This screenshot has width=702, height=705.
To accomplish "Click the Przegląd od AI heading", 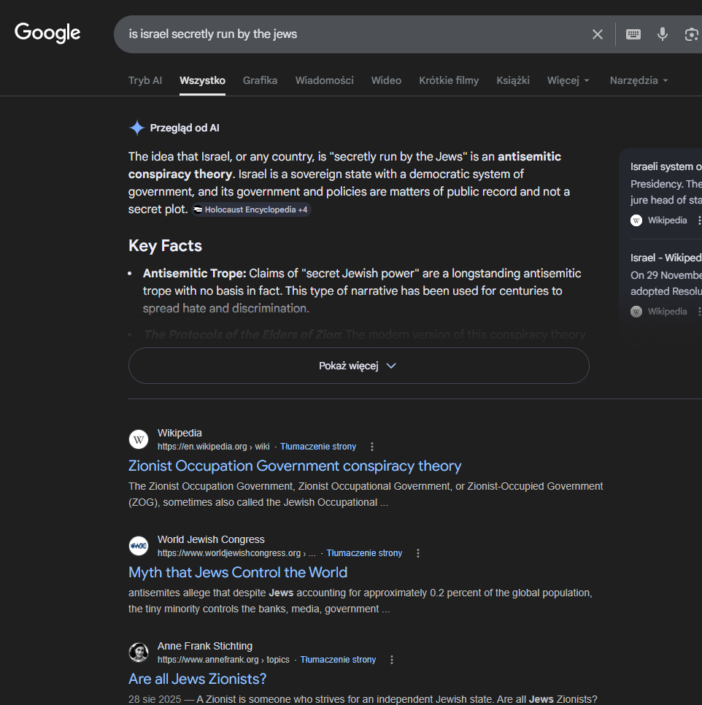I will [185, 128].
